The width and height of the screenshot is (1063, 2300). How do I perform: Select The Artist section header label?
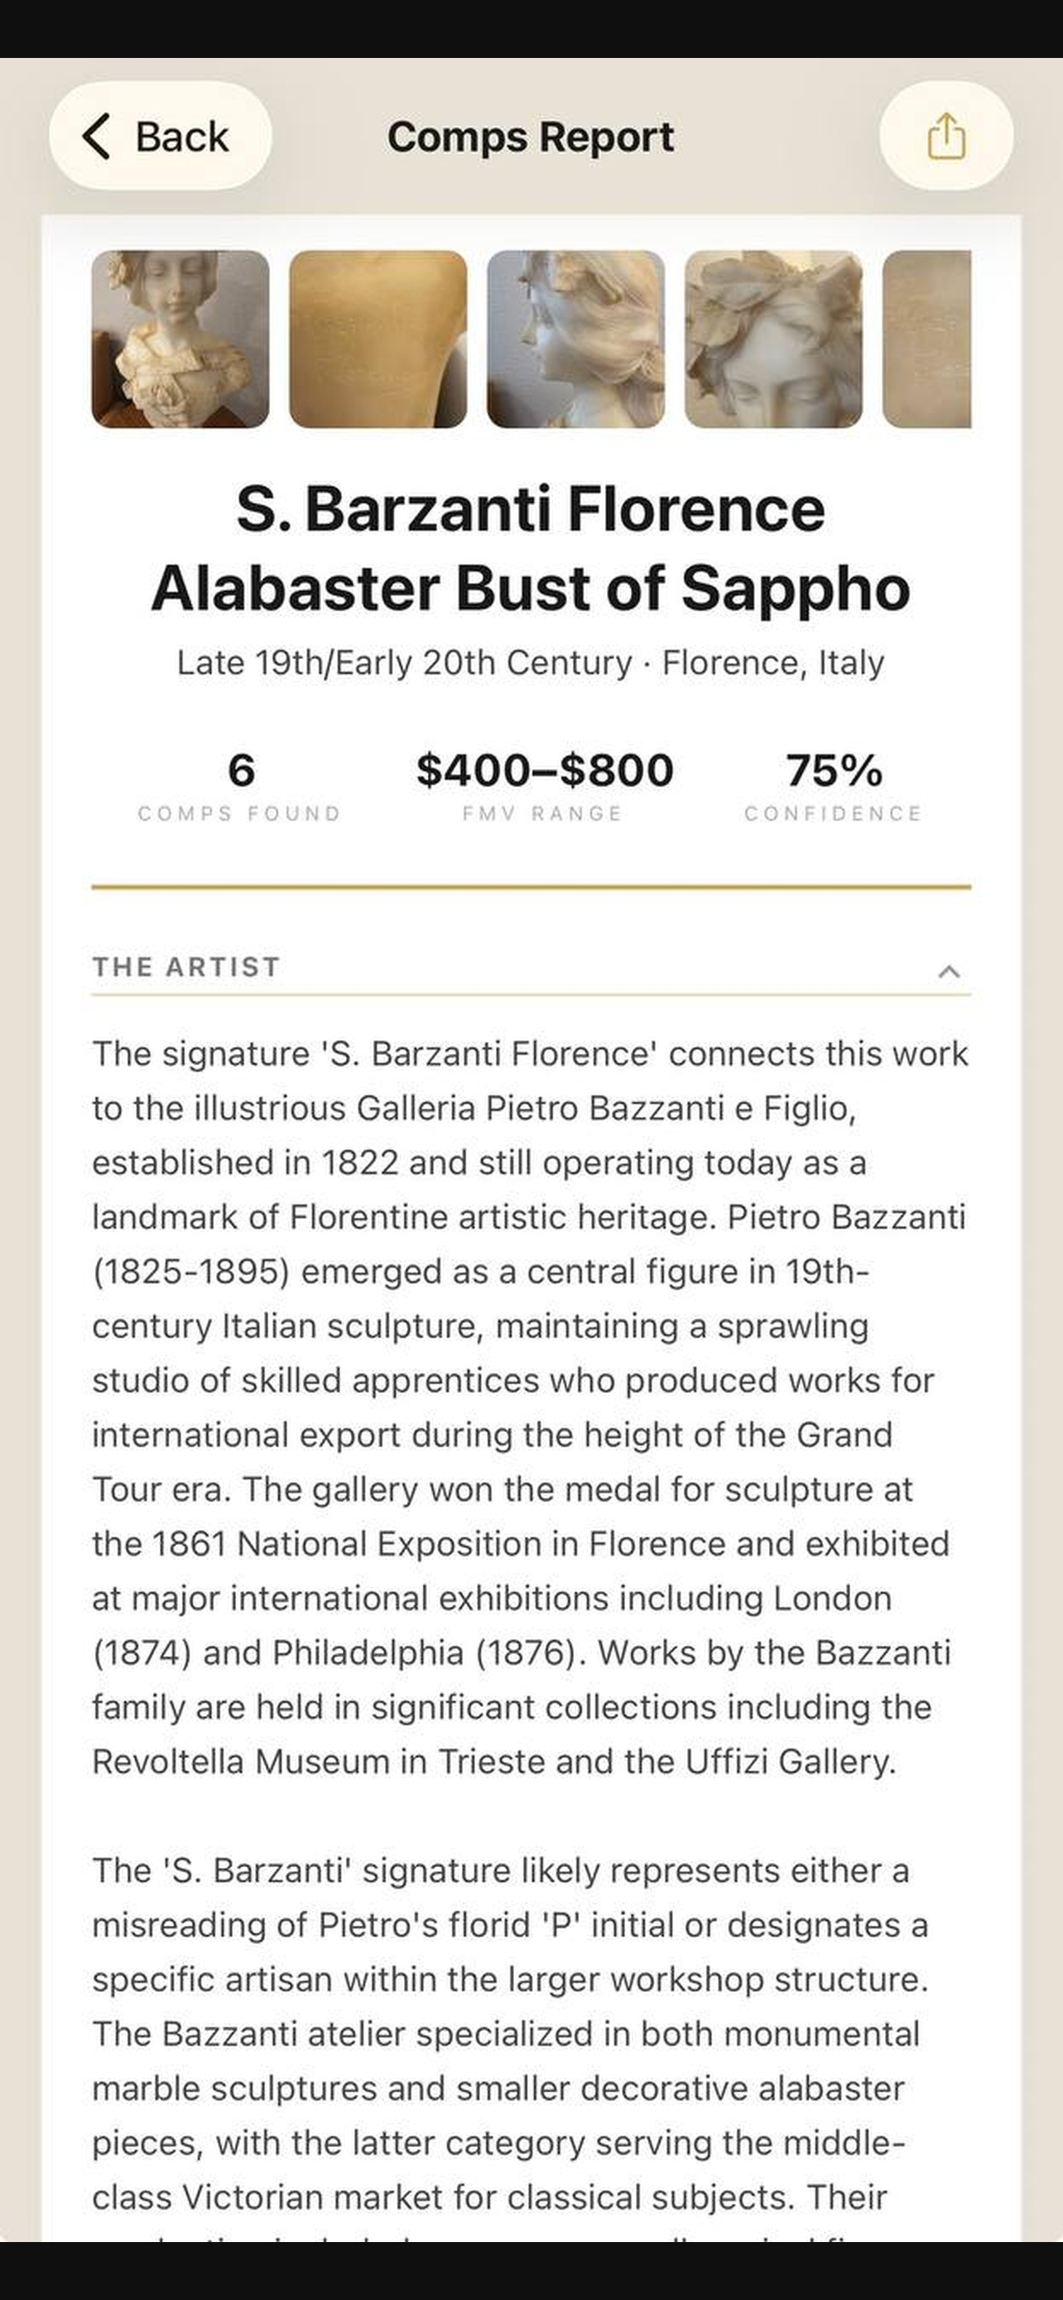(186, 967)
